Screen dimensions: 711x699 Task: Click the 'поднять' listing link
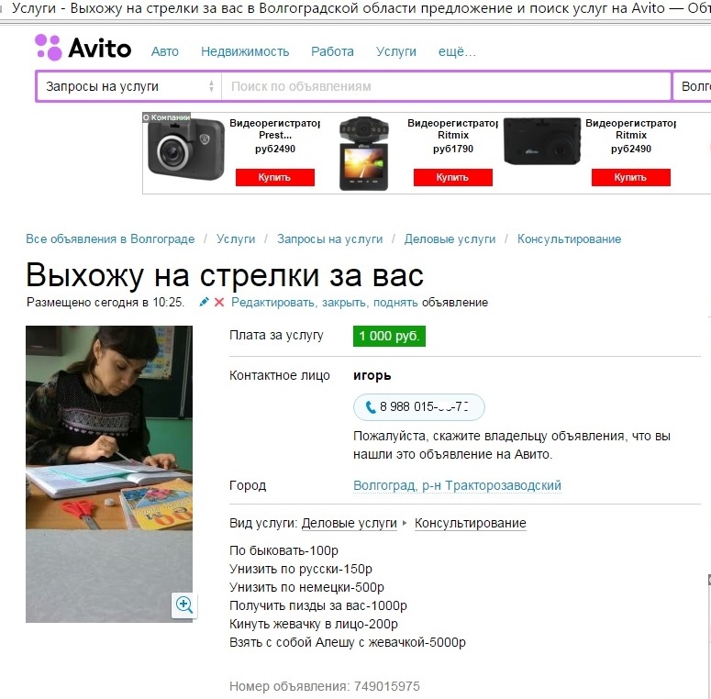[x=395, y=303]
